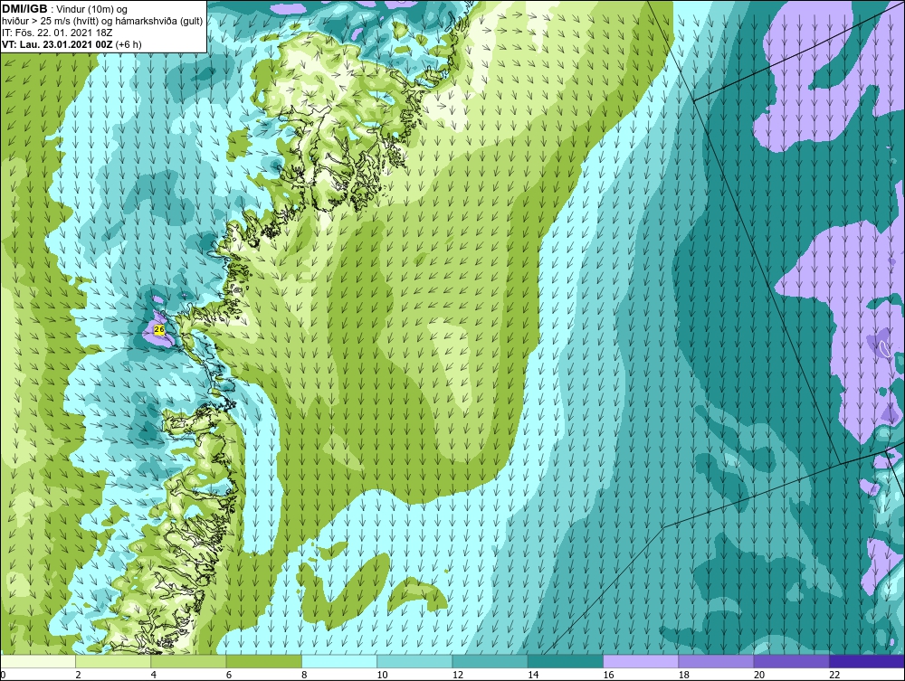Click the yellow 26 max gust marker
The height and width of the screenshot is (681, 905).
[x=159, y=329]
